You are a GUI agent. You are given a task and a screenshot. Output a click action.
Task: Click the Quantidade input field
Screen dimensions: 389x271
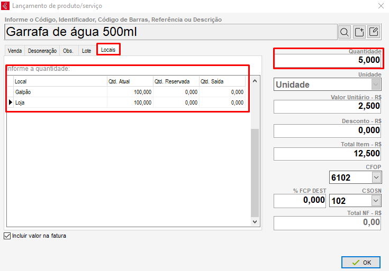tap(327, 61)
